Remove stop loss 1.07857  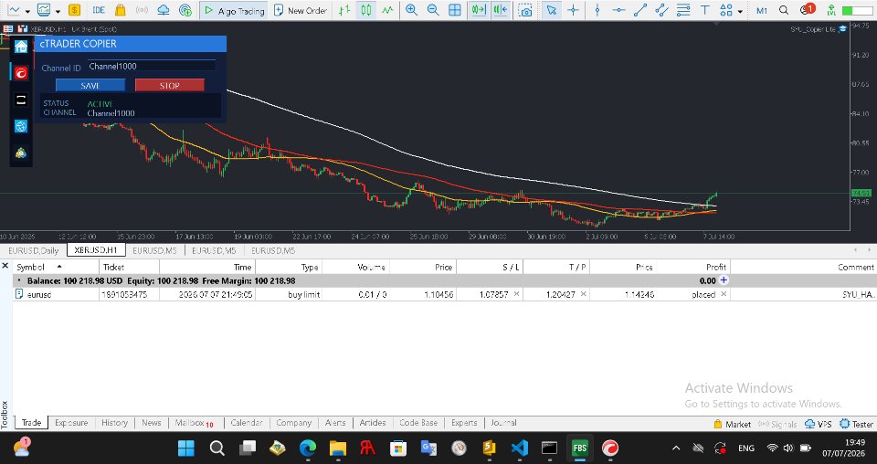coord(516,294)
